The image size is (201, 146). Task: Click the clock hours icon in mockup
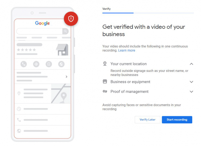(x=19, y=109)
